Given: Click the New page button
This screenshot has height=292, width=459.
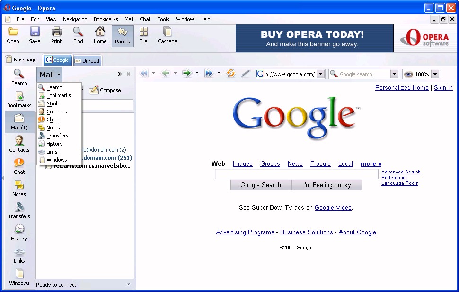Looking at the screenshot, I should [x=21, y=60].
